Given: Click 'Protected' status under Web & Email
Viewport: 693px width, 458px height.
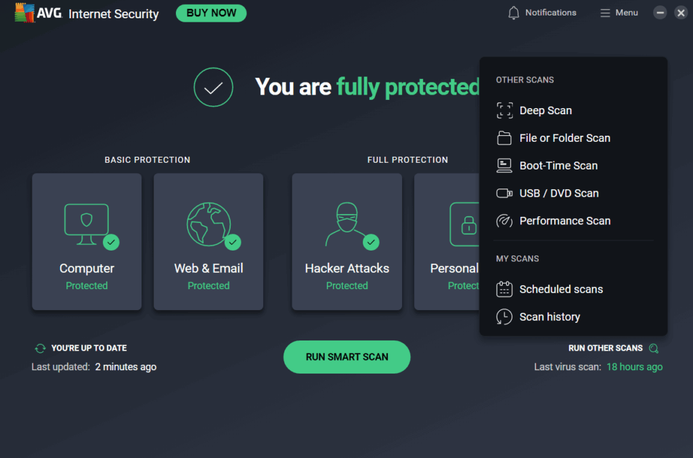Looking at the screenshot, I should [208, 286].
